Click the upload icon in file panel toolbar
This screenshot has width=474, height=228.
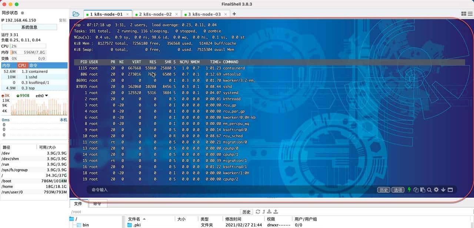(x=276, y=212)
